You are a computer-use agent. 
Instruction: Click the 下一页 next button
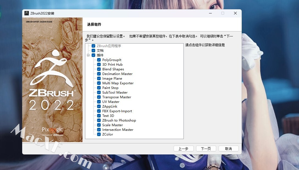pos(206,149)
